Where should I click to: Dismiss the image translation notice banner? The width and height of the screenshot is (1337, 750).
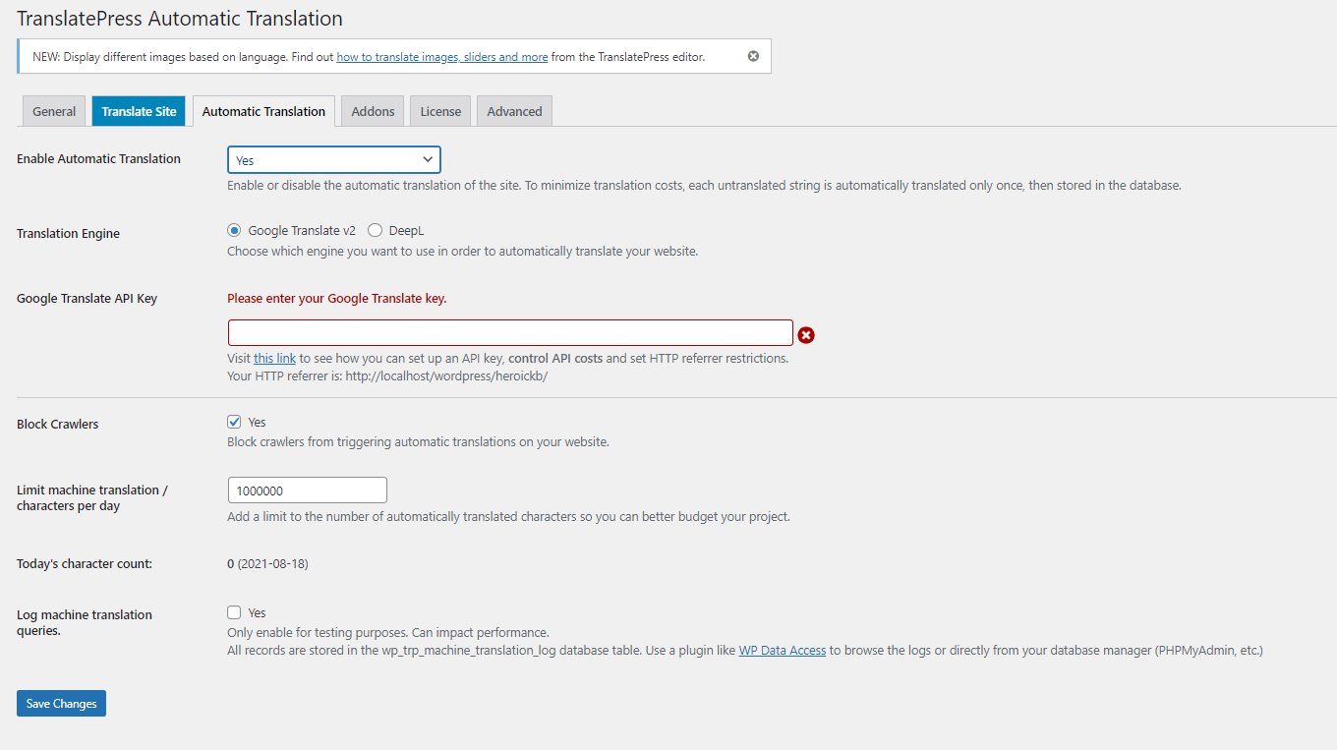pos(753,56)
